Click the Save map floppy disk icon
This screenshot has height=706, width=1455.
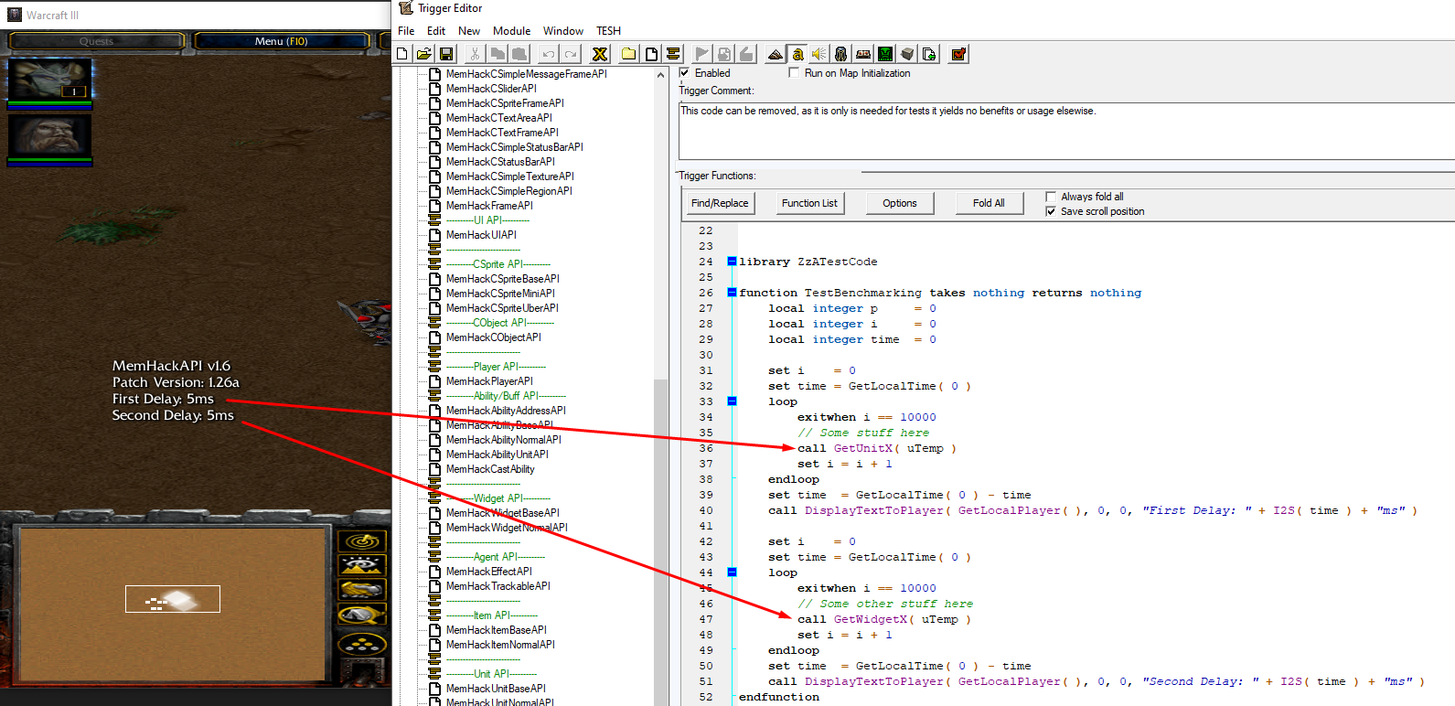(446, 54)
